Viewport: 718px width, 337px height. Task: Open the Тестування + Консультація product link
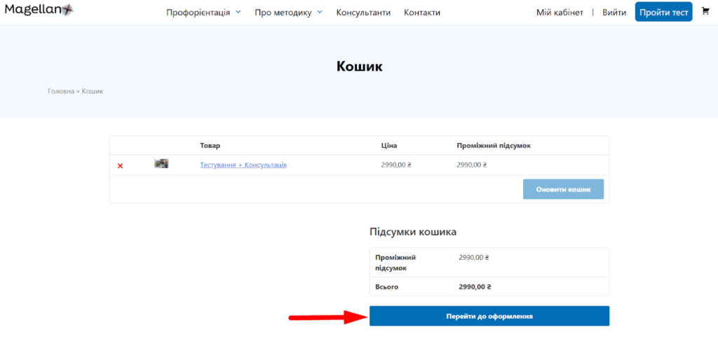coord(243,165)
